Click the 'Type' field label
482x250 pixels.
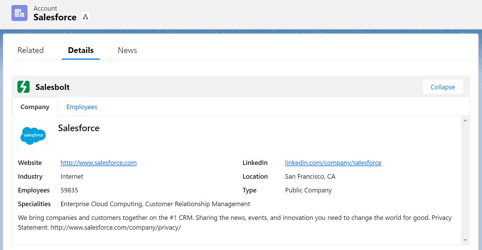tap(249, 190)
